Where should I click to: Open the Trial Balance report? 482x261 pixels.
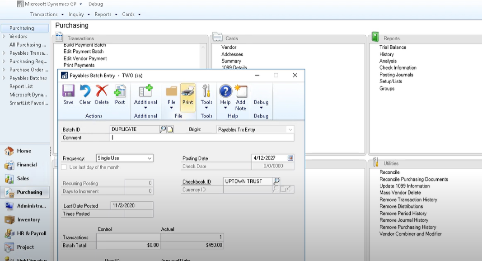391,47
